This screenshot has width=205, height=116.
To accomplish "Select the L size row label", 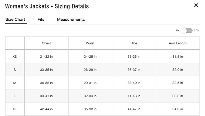I will pos(15,96).
